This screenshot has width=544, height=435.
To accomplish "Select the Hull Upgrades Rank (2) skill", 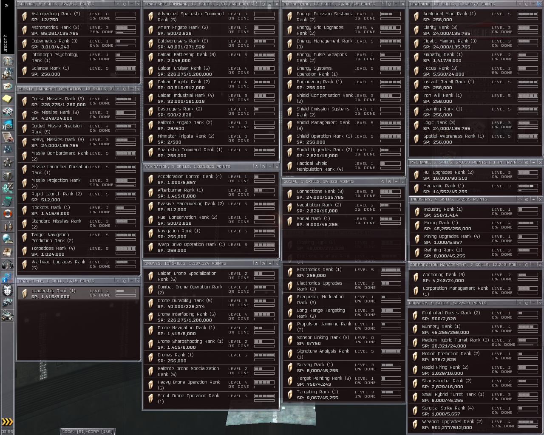I will click(x=476, y=175).
